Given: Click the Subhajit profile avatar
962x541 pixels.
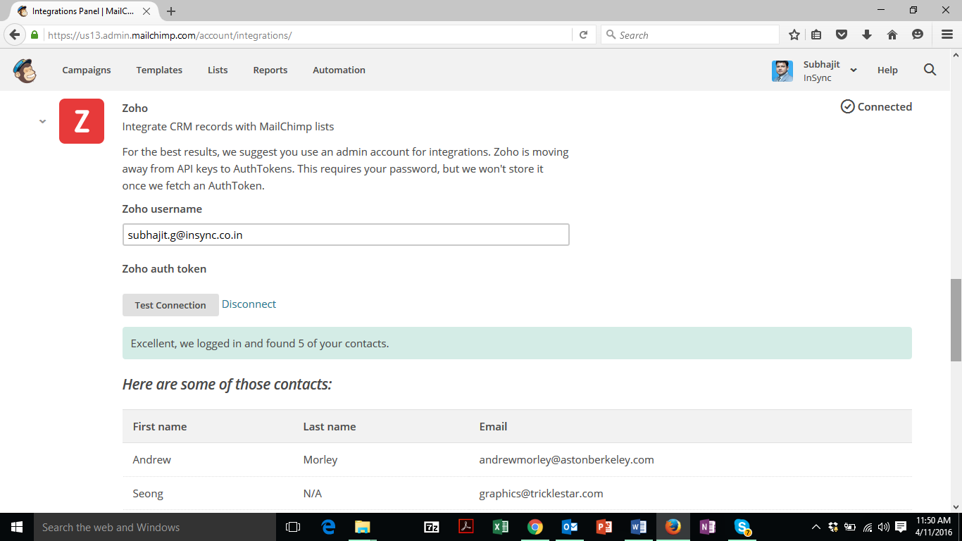Looking at the screenshot, I should coord(782,70).
